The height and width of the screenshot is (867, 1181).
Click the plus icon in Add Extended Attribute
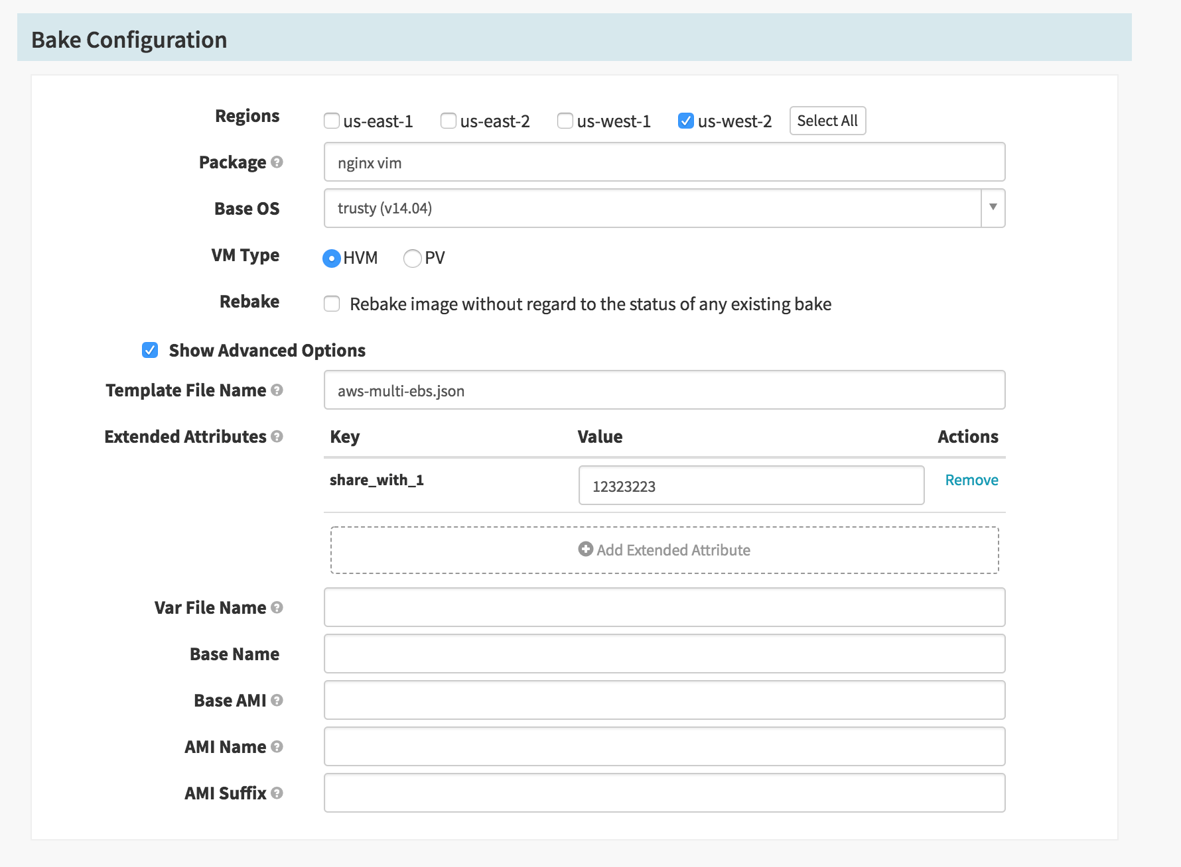pyautogui.click(x=585, y=549)
